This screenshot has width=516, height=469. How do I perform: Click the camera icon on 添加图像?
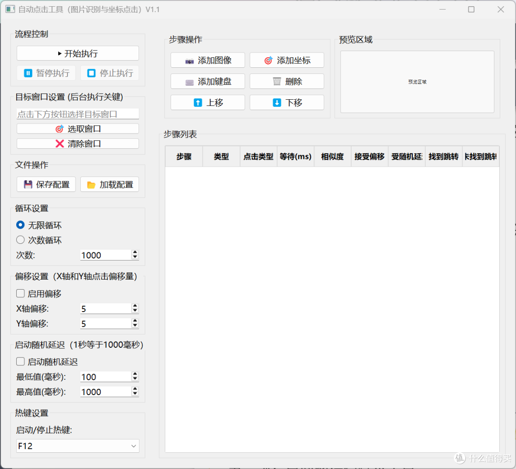coord(190,61)
